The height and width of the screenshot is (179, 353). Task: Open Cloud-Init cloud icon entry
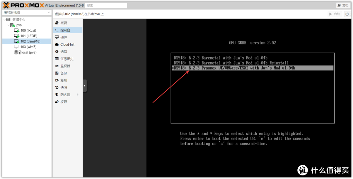click(57, 44)
